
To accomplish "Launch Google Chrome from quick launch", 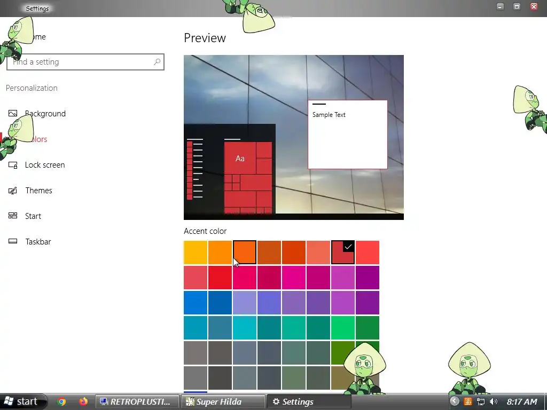I will (62, 401).
